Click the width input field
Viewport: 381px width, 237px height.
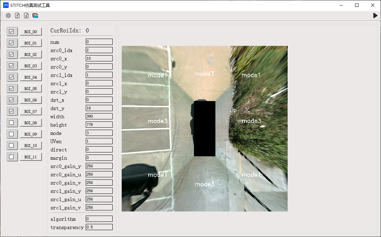[x=99, y=116]
